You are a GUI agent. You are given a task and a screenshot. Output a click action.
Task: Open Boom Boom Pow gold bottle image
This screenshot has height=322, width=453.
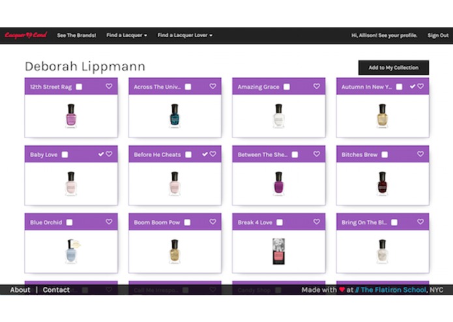click(175, 251)
